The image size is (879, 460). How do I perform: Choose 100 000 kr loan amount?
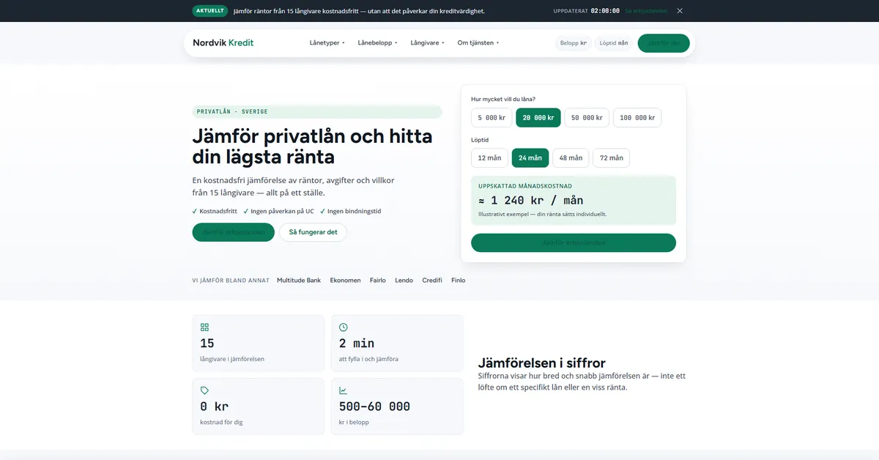point(637,118)
